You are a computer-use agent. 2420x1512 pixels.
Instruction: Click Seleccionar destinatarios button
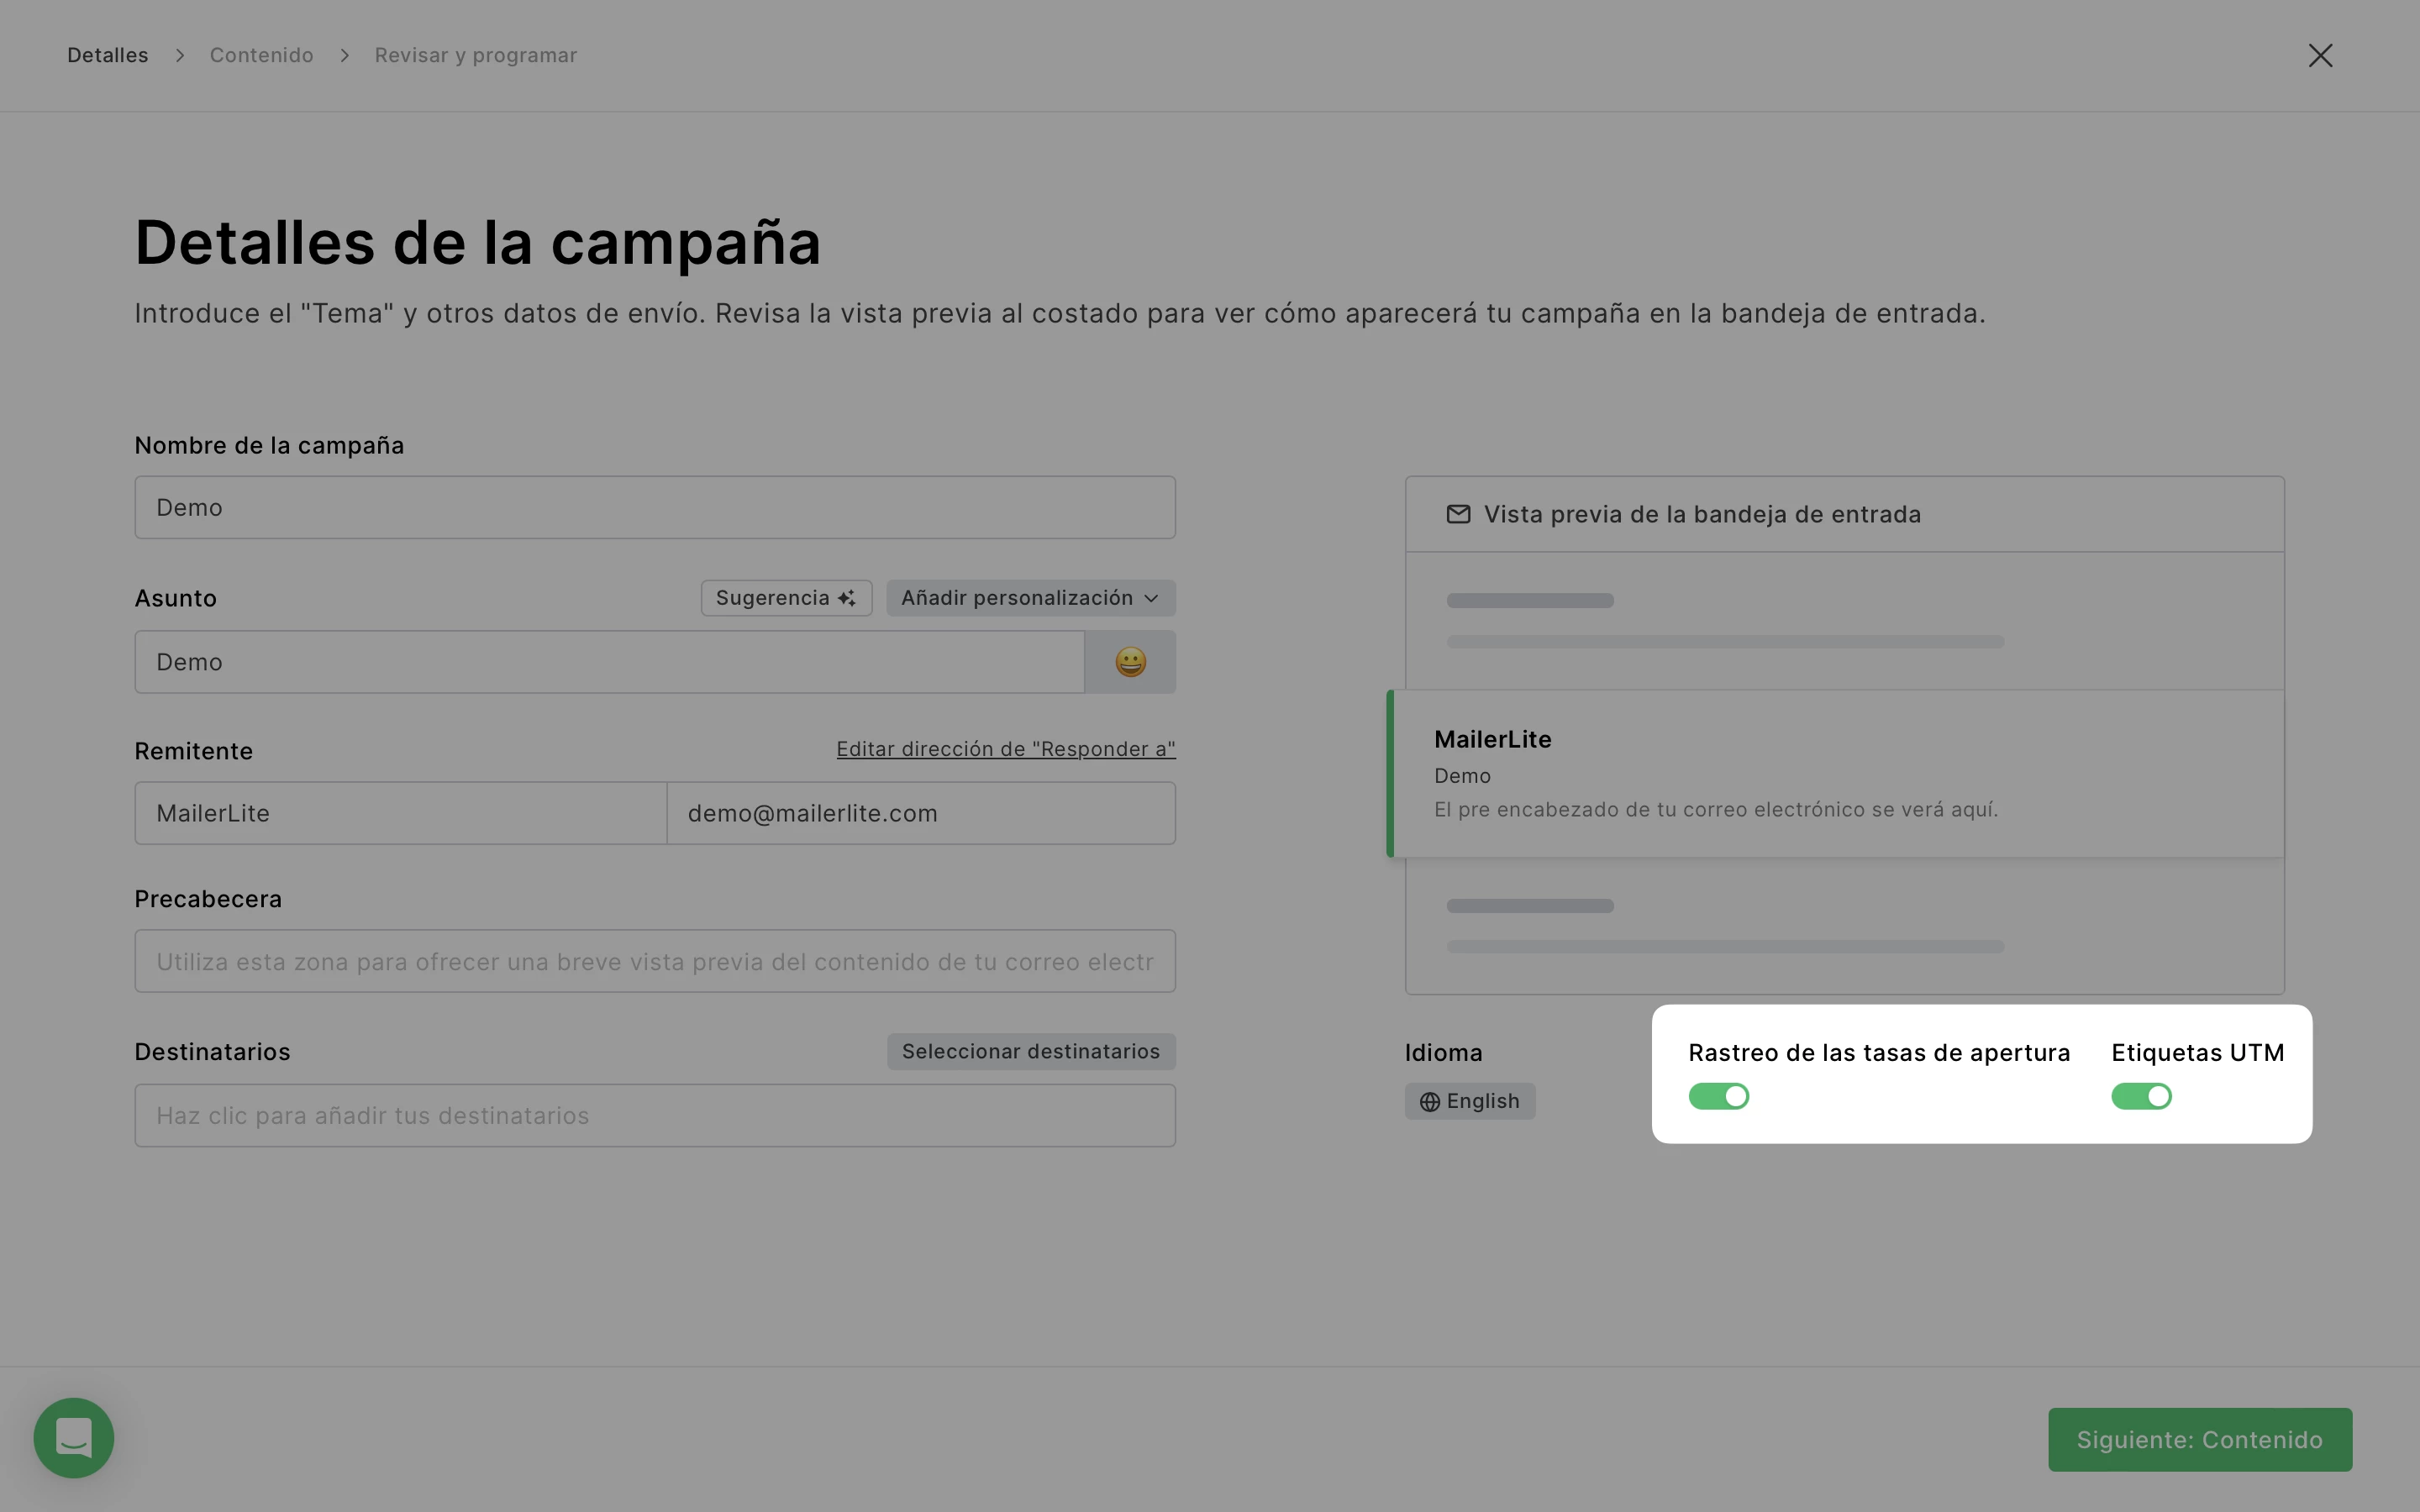(1030, 1052)
